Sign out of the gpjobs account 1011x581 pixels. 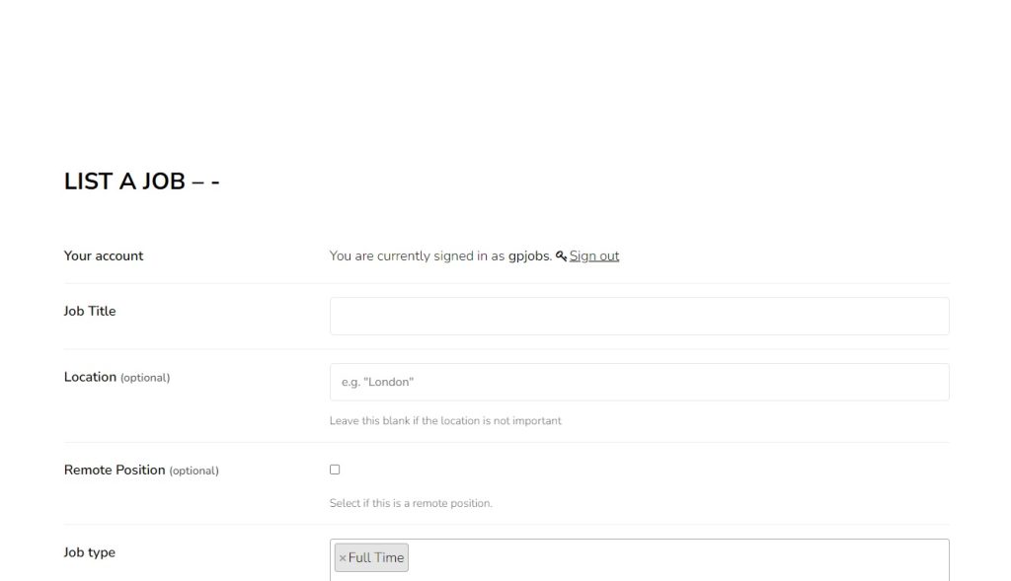pyautogui.click(x=593, y=256)
